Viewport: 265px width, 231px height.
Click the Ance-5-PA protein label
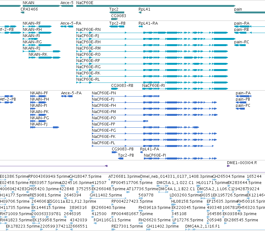pyautogui.click(x=71, y=93)
